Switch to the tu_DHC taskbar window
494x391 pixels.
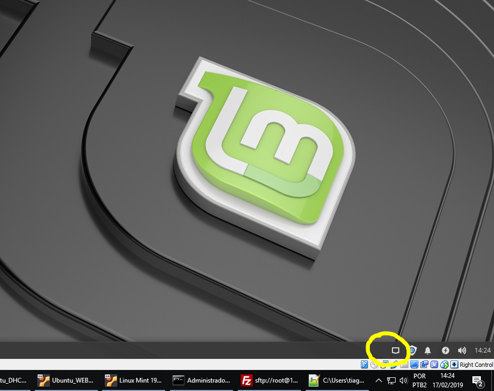pyautogui.click(x=14, y=380)
